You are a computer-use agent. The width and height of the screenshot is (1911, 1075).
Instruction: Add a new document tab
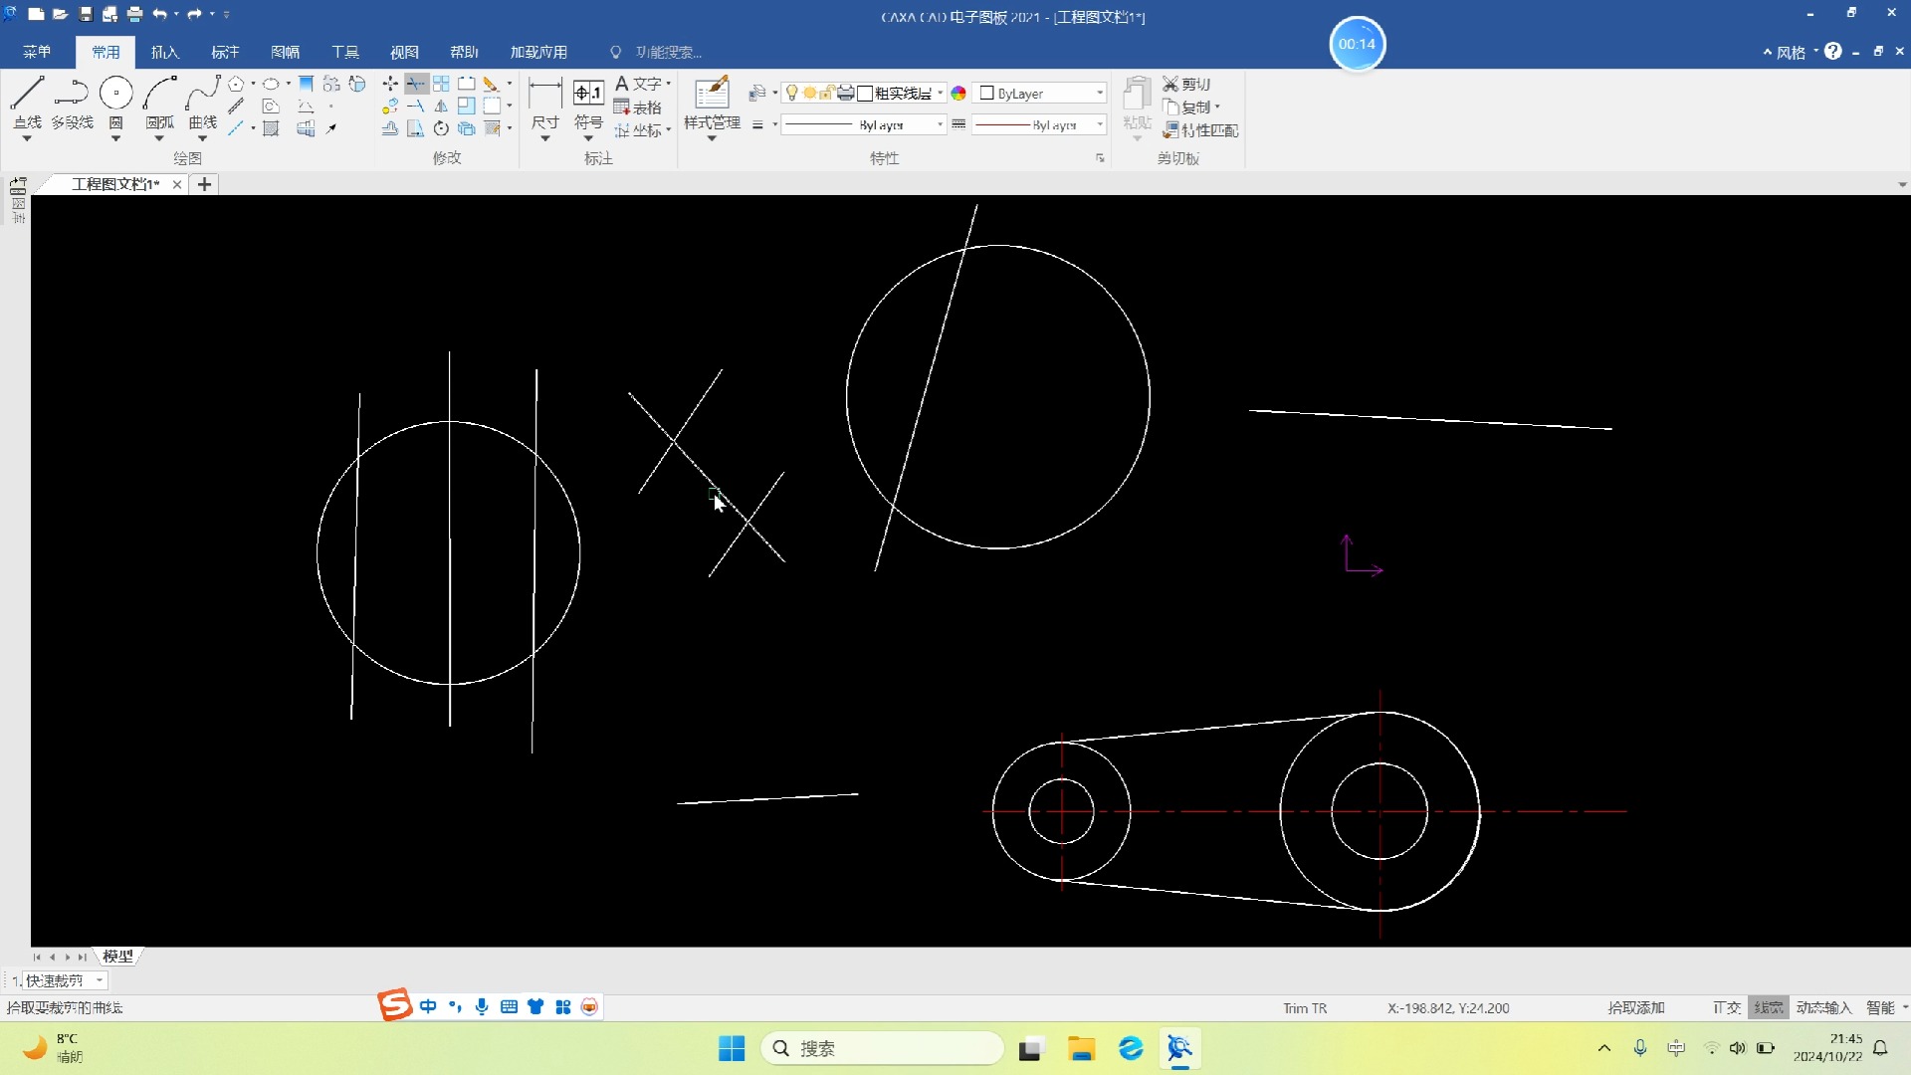204,184
